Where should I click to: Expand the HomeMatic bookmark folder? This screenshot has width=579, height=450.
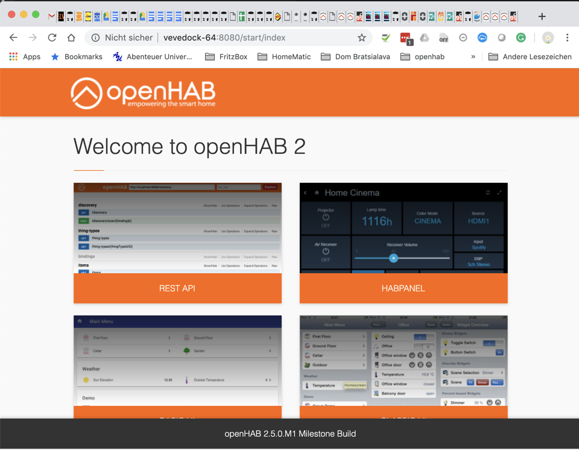click(x=284, y=57)
